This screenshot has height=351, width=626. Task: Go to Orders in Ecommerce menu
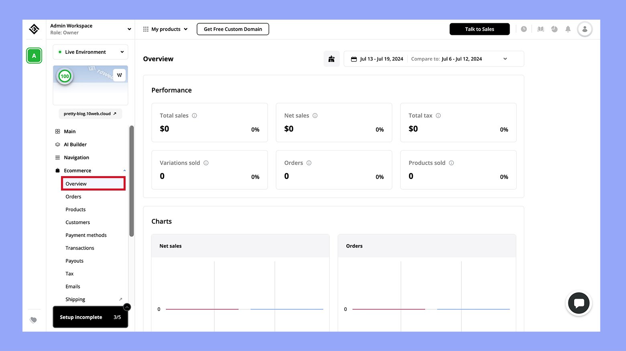click(73, 197)
